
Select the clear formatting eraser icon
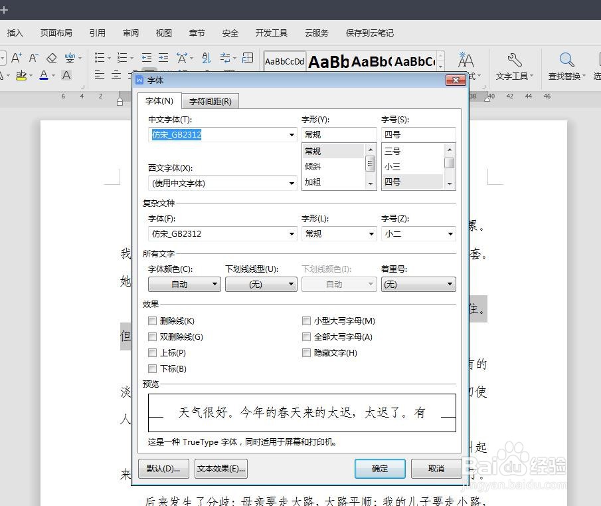51,57
